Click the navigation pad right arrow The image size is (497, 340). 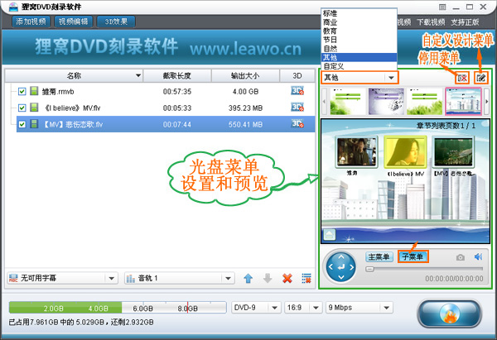point(351,267)
